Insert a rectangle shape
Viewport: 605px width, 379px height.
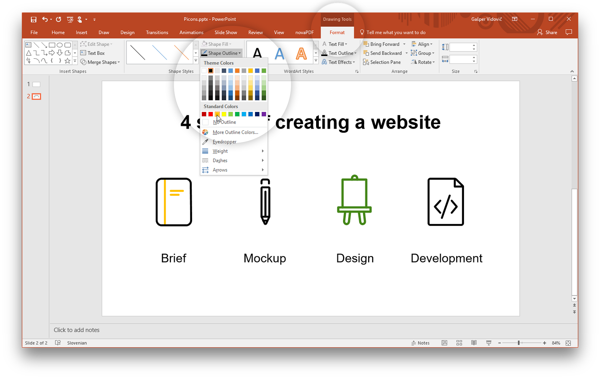[x=52, y=44]
